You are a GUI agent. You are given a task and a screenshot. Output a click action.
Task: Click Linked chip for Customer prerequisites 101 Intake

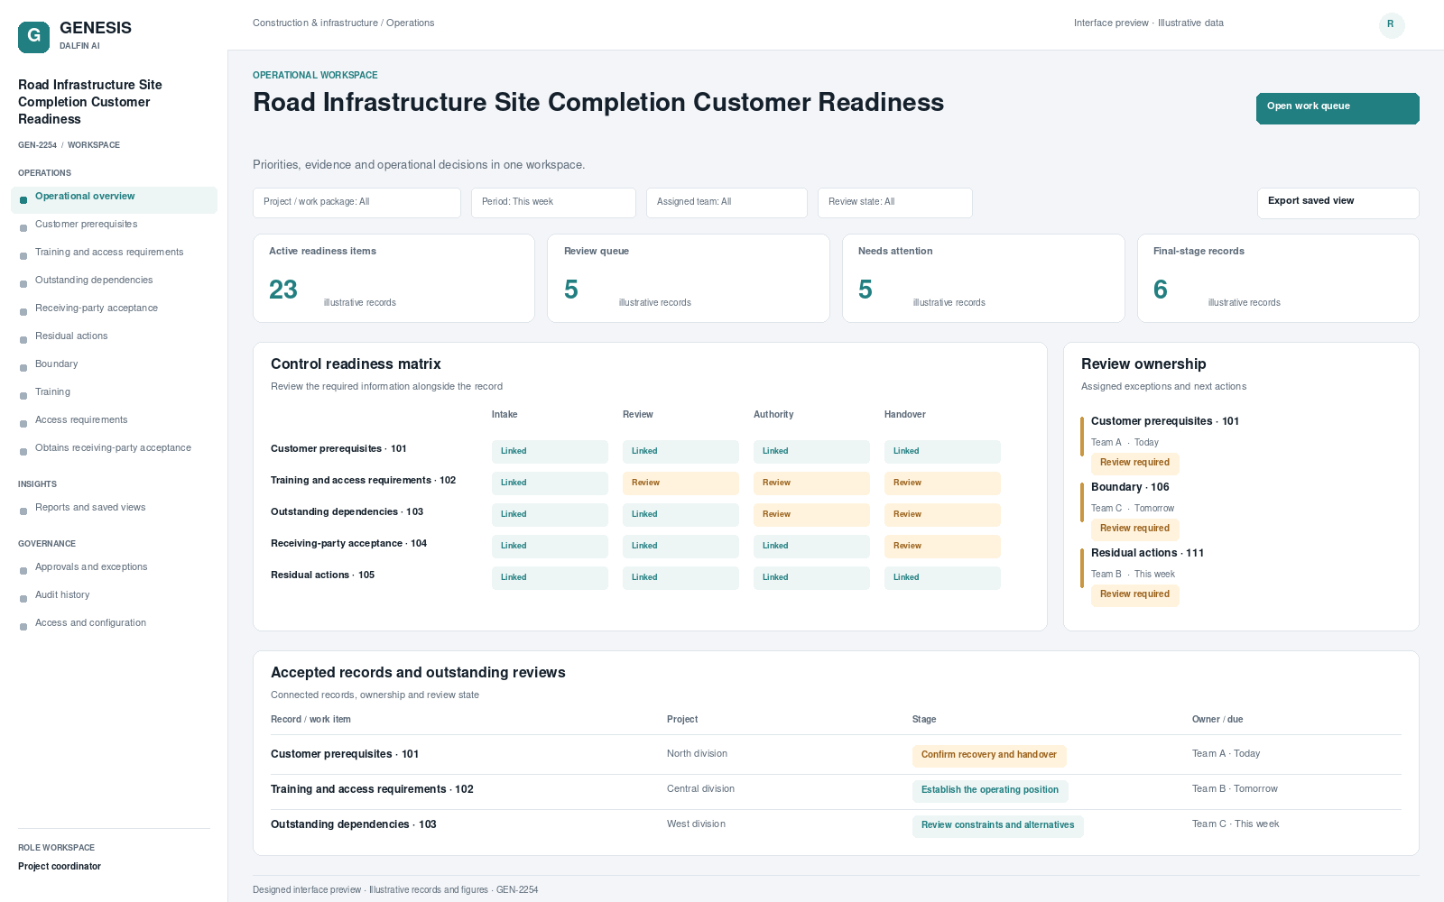(550, 452)
